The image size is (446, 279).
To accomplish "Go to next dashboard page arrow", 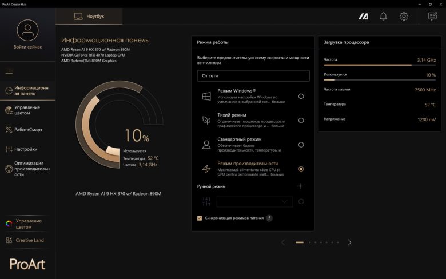I will click(x=349, y=242).
